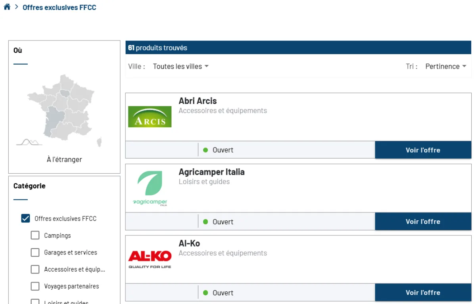This screenshot has width=476, height=304.
Task: Click the Abri Arcis logo
Action: (x=150, y=117)
